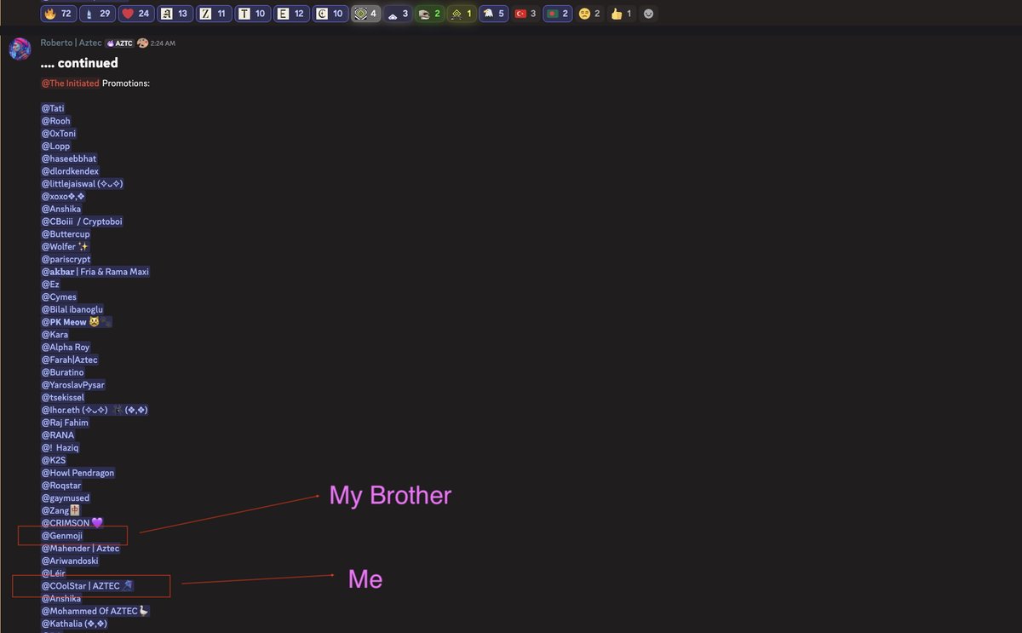Screen dimensions: 1022x633
Task: Open the @Farah|Aztec user mention
Action: (x=70, y=360)
